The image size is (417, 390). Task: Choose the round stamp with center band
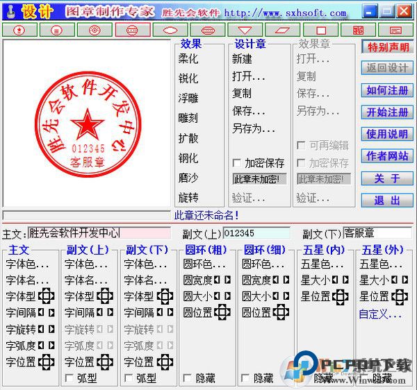[x=133, y=30]
